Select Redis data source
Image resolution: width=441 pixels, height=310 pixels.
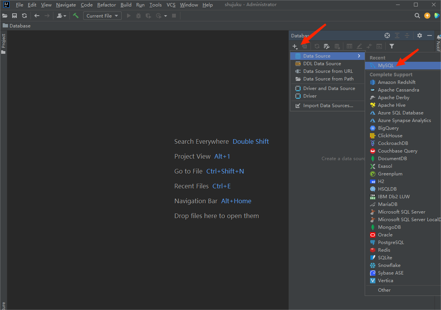tap(403, 250)
